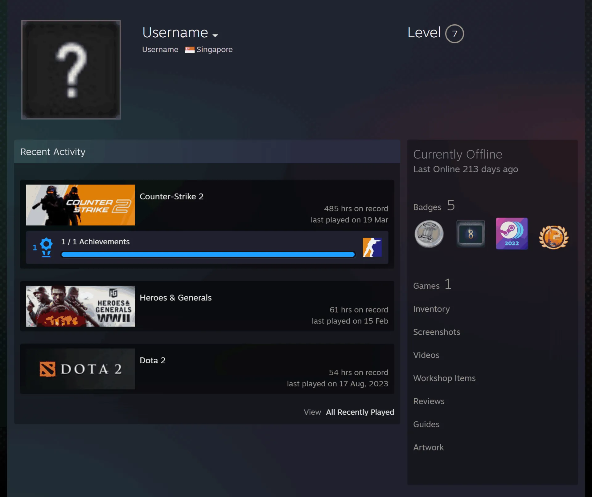Open the Reviews link
This screenshot has width=592, height=497.
click(429, 401)
